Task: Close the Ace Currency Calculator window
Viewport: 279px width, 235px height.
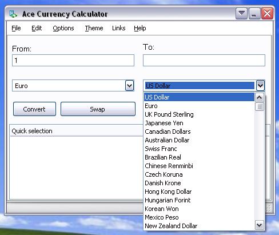Action: click(267, 14)
